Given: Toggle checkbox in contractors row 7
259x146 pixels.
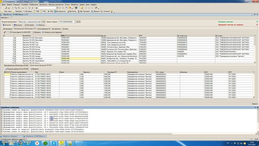Looking at the screenshot, I should coord(15,52).
